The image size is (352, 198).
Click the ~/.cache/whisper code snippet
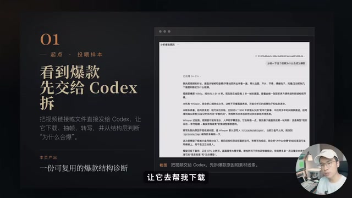pos(253,130)
